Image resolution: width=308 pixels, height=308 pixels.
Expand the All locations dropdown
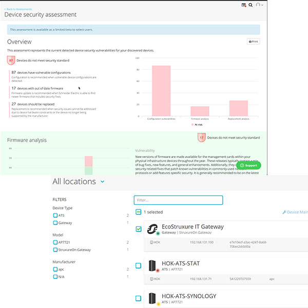click(x=103, y=182)
